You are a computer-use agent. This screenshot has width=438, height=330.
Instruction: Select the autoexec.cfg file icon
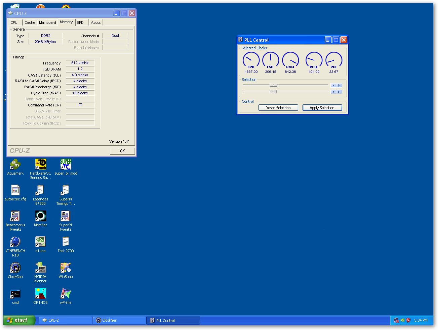click(x=15, y=190)
